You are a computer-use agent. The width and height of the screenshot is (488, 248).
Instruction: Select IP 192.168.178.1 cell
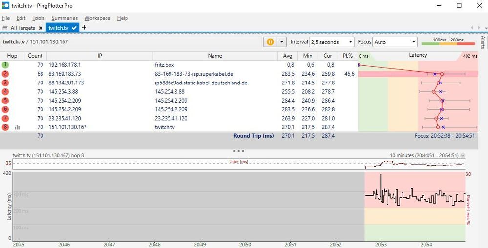(x=64, y=65)
